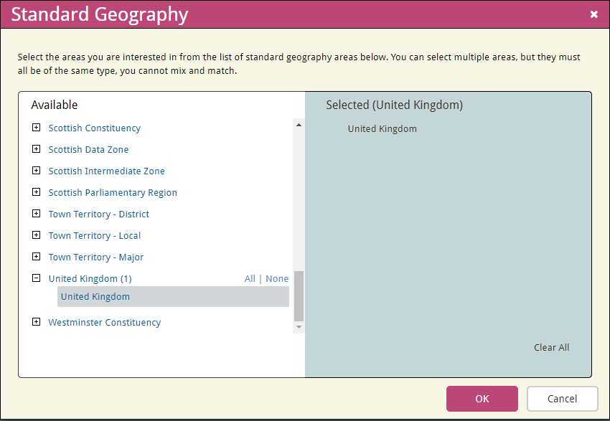Expand Scottish Intermediate Zone plus icon
The height and width of the screenshot is (421, 610).
click(36, 170)
